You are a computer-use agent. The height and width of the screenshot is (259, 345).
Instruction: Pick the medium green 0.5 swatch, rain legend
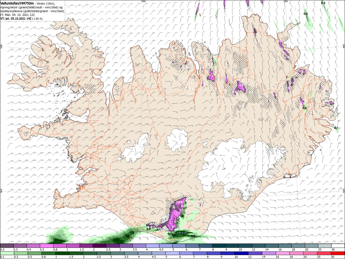point(34,253)
